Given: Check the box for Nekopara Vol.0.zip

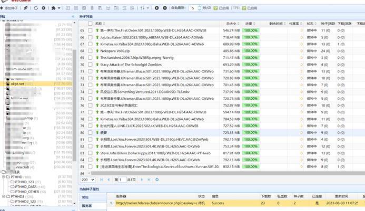Looking at the screenshot, I should click(90, 51).
